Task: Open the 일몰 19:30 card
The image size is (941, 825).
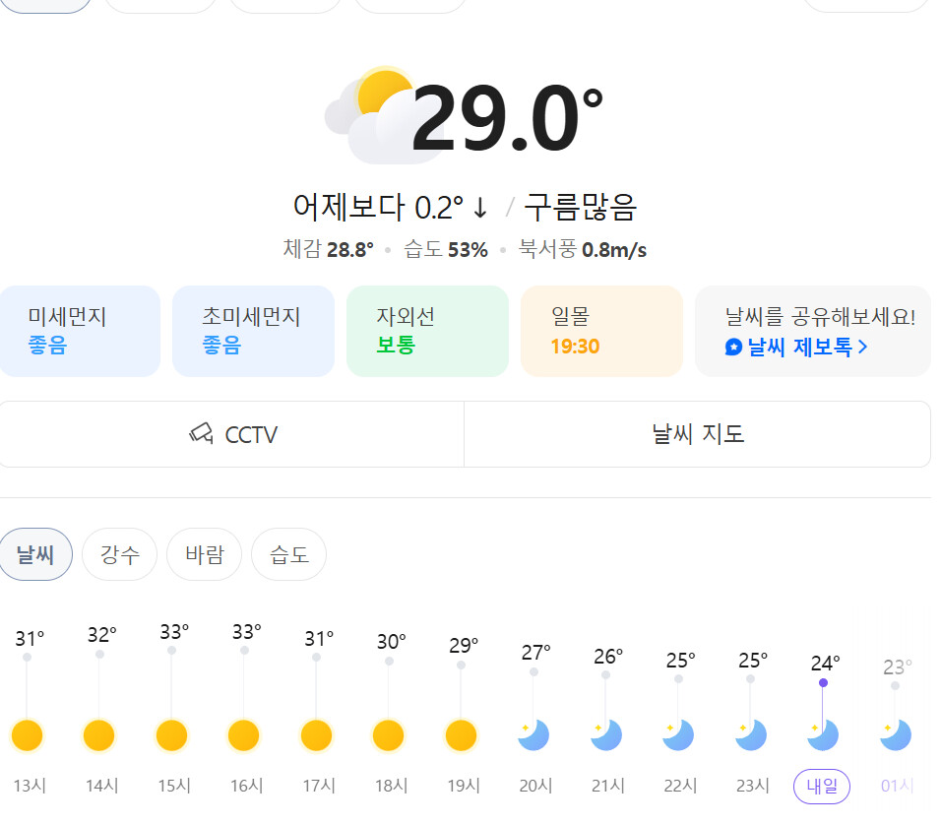Action: click(x=602, y=332)
